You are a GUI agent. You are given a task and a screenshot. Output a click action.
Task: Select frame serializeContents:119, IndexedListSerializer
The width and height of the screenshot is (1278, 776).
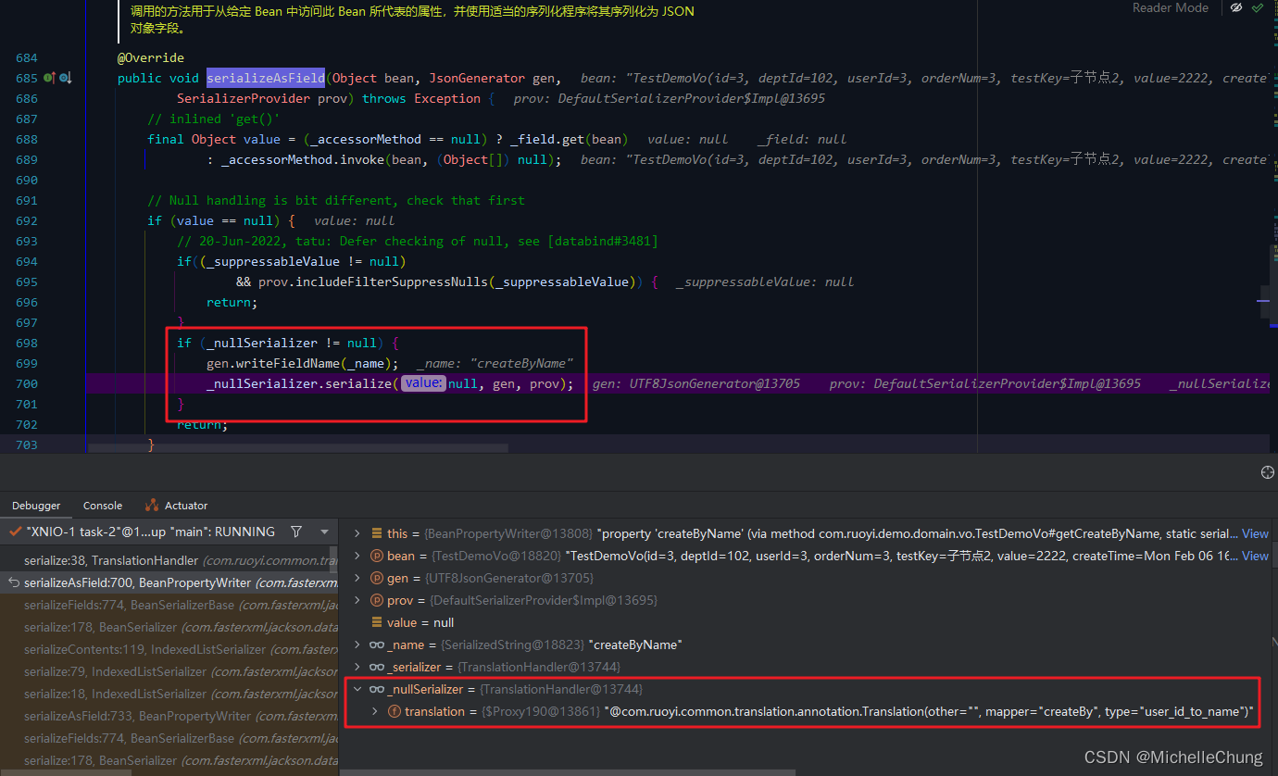pyautogui.click(x=169, y=649)
